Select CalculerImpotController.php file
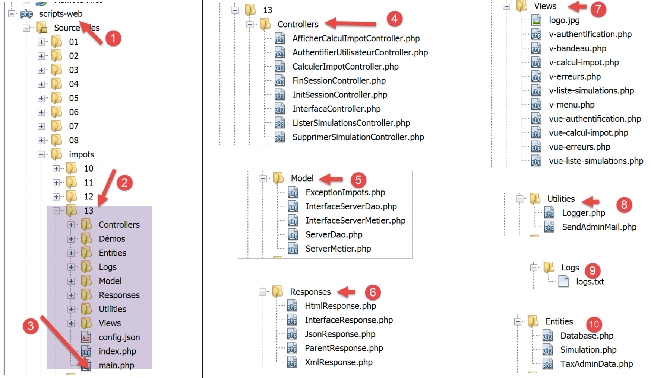 click(x=345, y=67)
